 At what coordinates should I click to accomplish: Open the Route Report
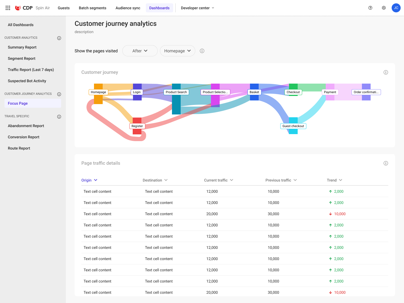pos(19,148)
